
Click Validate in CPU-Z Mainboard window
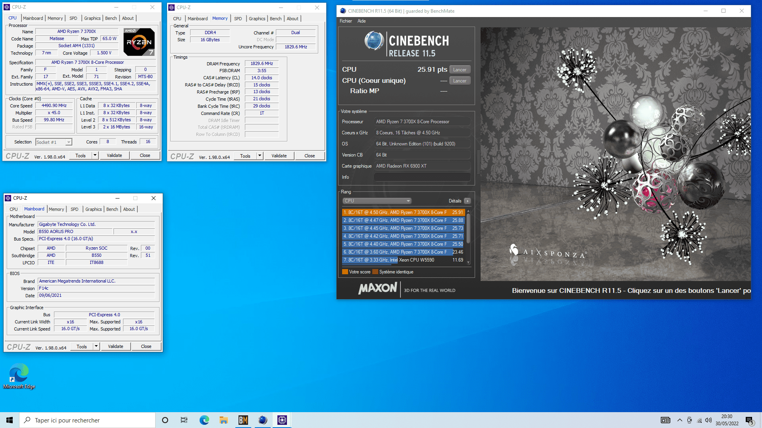tap(115, 346)
